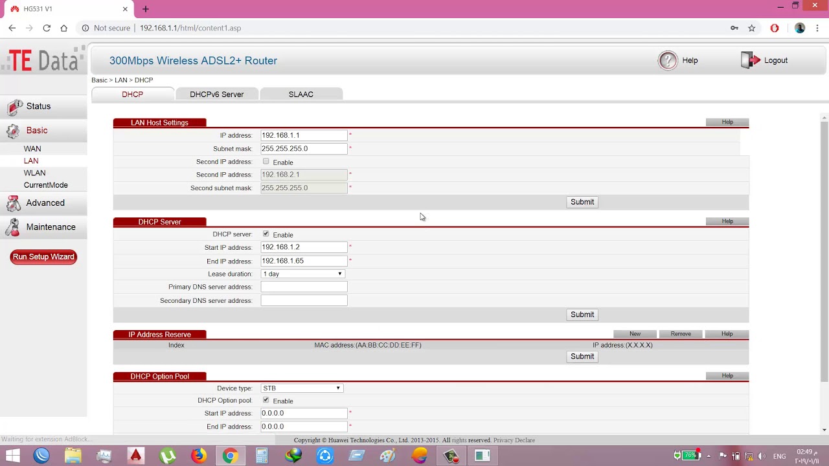Submit the DHCP Server settings
Image resolution: width=829 pixels, height=466 pixels.
582,315
